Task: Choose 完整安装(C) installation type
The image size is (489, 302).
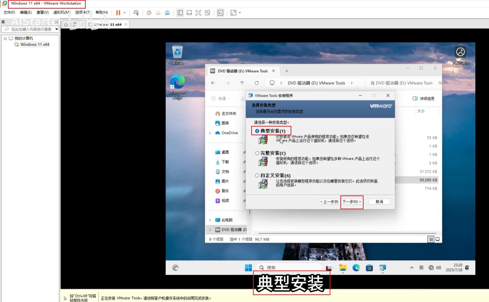Action: (257, 153)
